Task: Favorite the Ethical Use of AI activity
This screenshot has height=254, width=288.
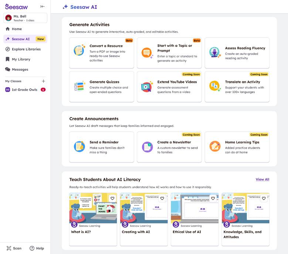Action: pyautogui.click(x=213, y=198)
